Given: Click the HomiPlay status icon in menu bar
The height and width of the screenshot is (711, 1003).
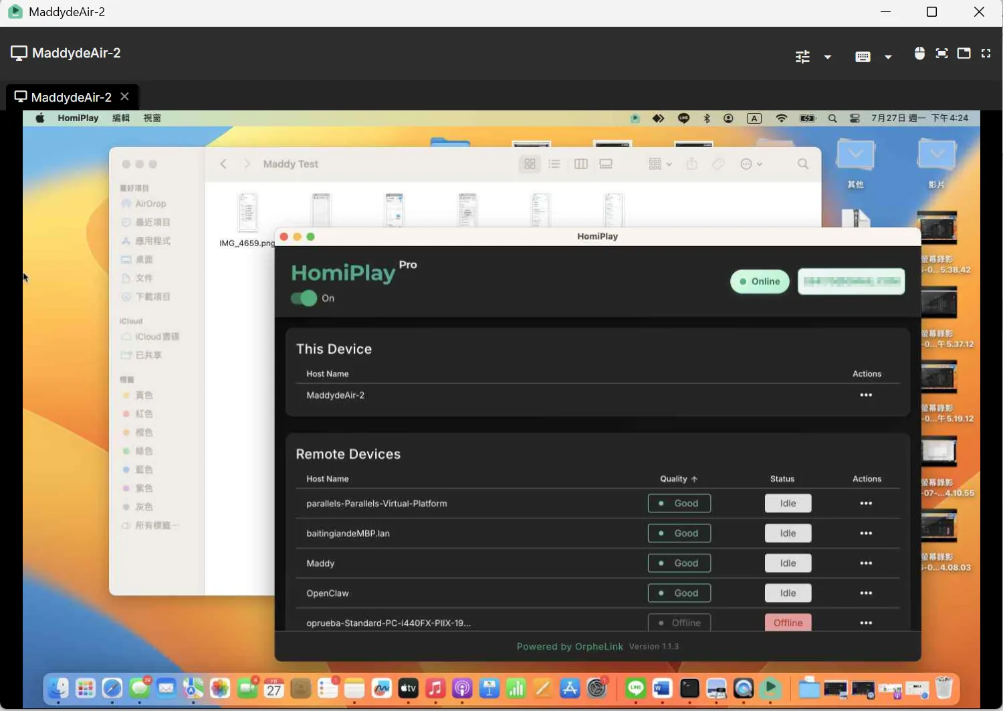Looking at the screenshot, I should [635, 118].
